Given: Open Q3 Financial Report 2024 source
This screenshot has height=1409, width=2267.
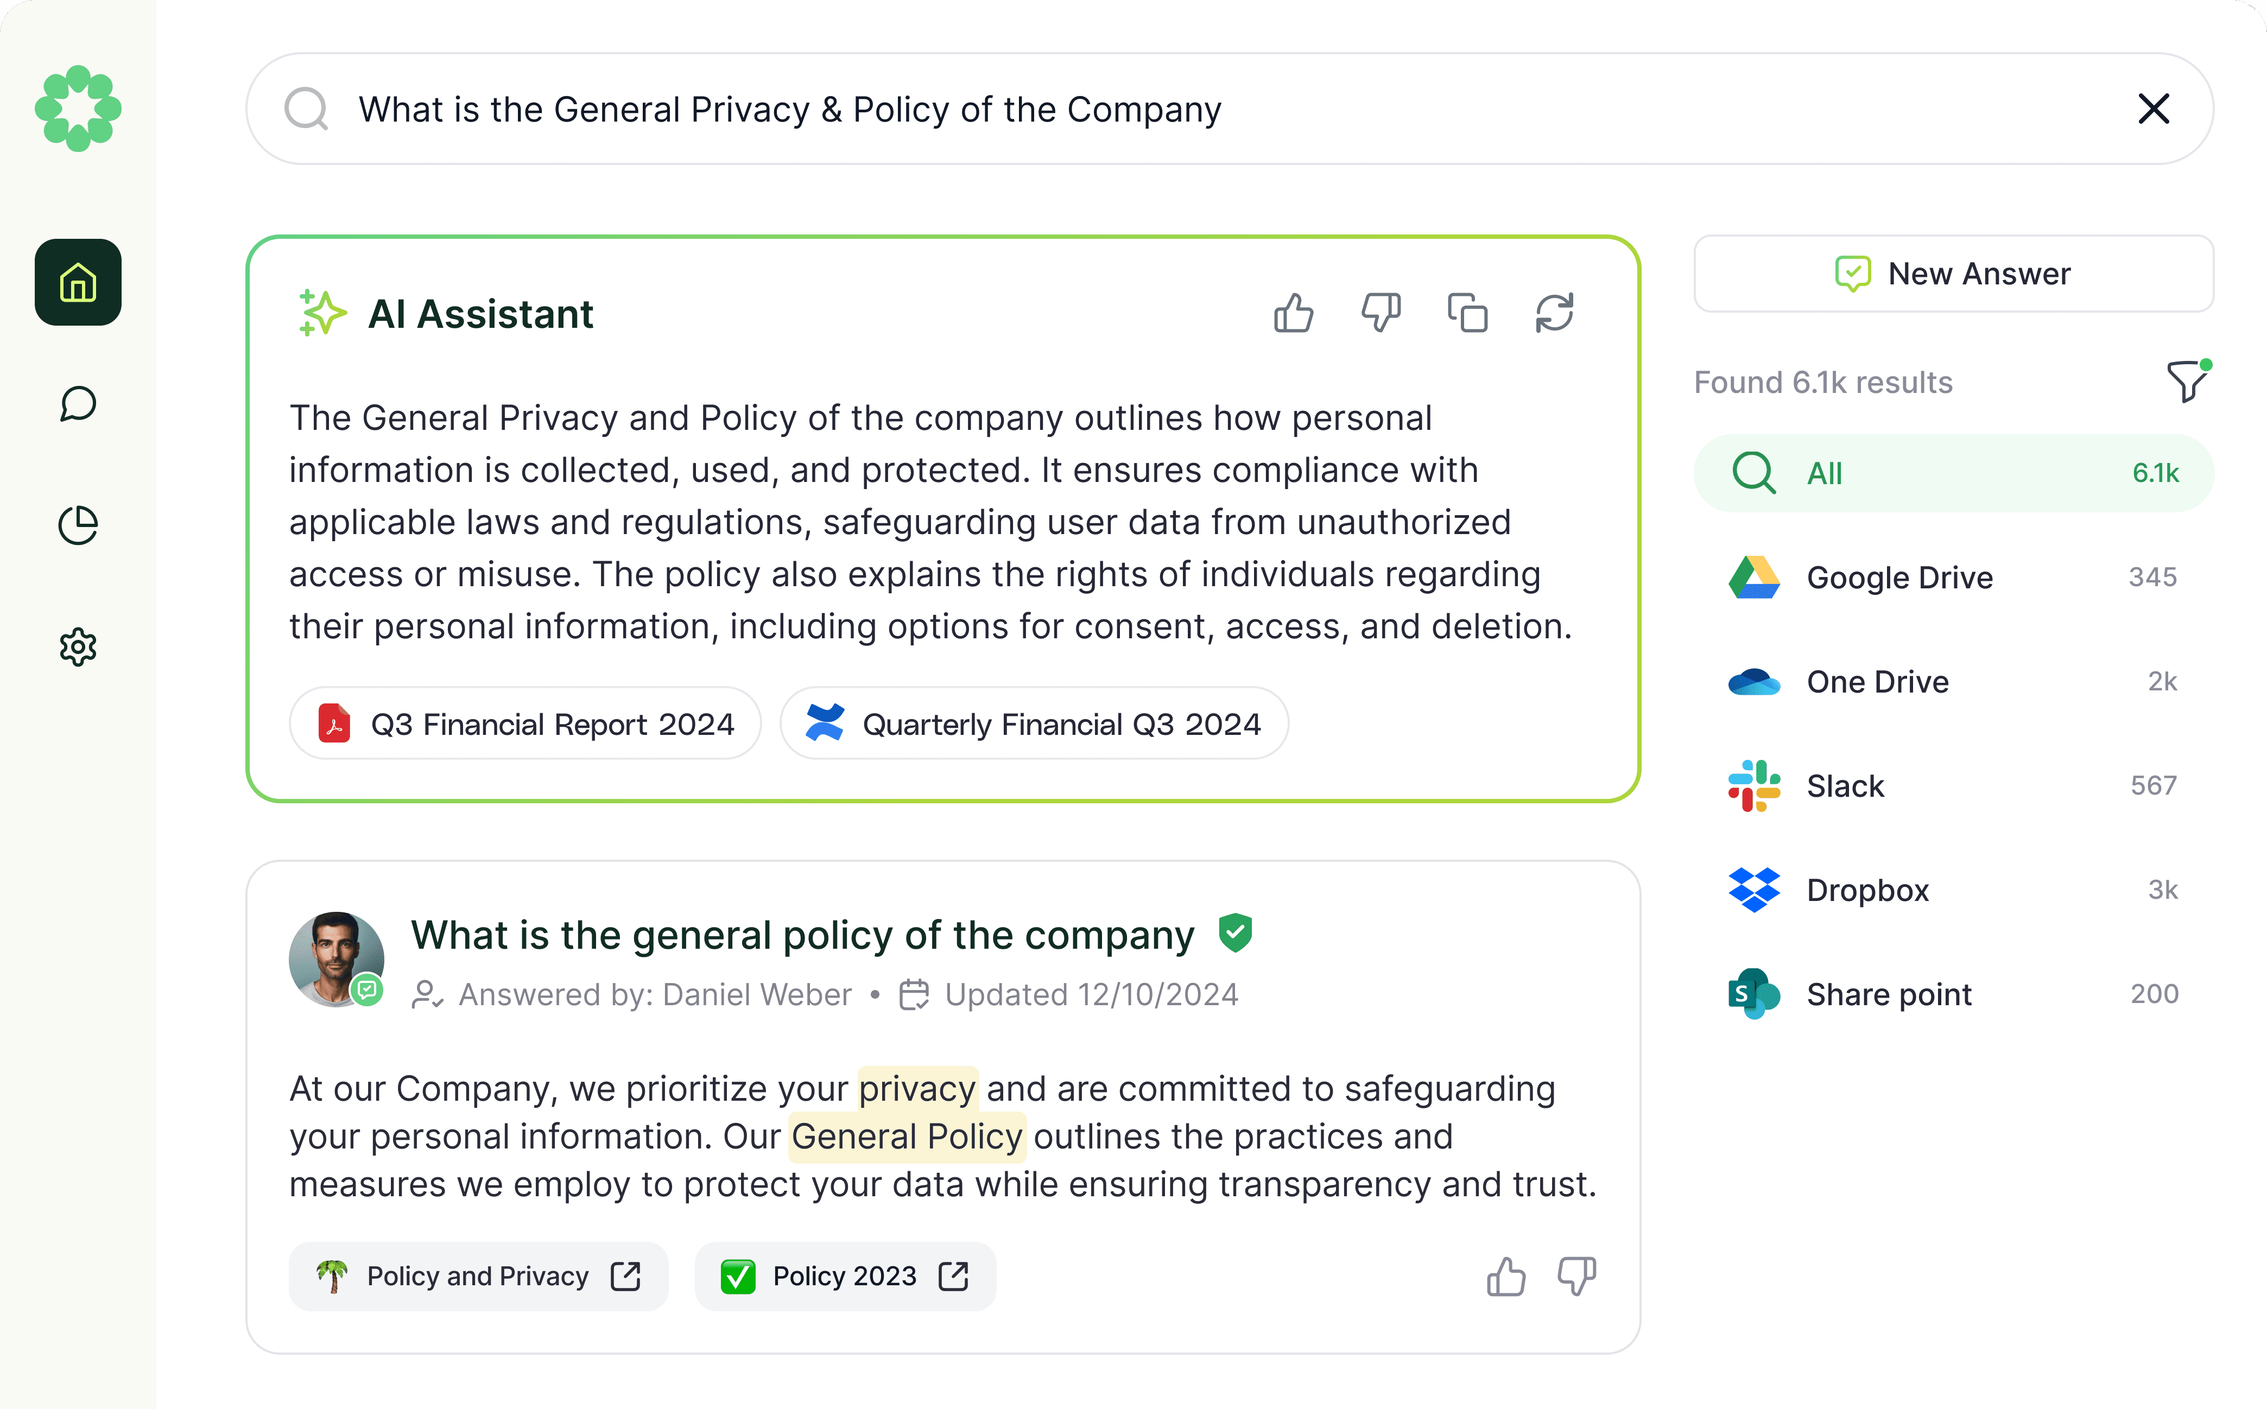Looking at the screenshot, I should pos(525,724).
